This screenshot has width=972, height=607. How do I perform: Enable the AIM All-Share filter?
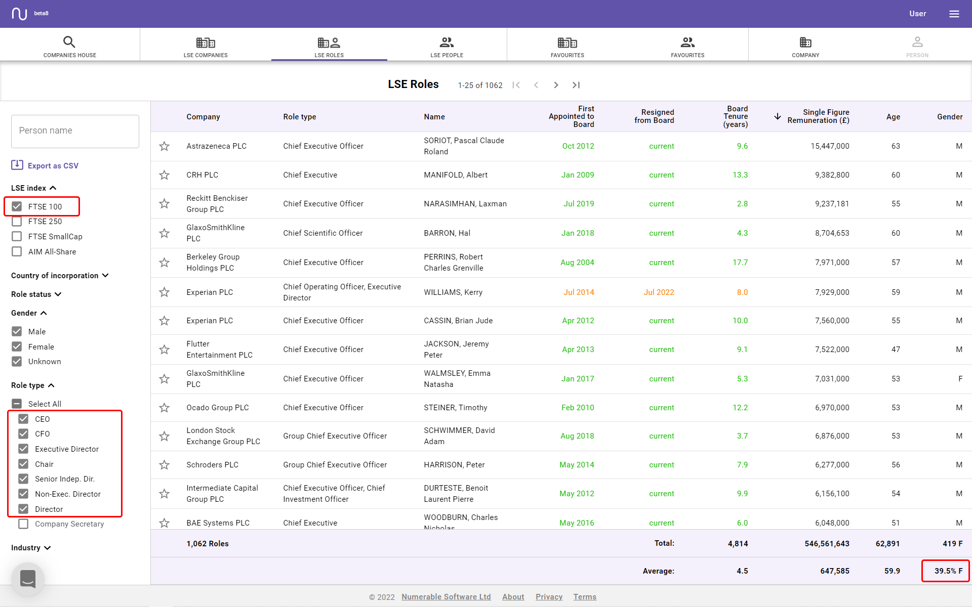(17, 251)
